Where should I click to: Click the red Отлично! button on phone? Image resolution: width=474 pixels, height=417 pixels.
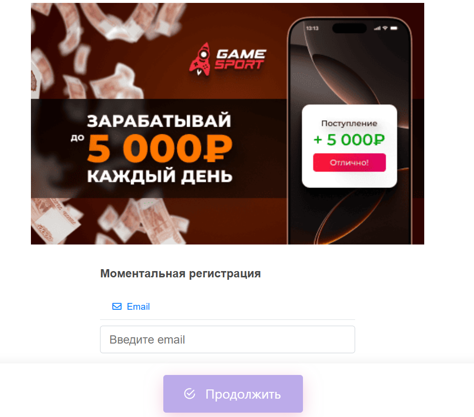(349, 162)
